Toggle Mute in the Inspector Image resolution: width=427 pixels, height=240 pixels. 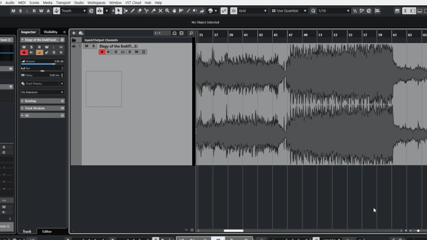[24, 47]
